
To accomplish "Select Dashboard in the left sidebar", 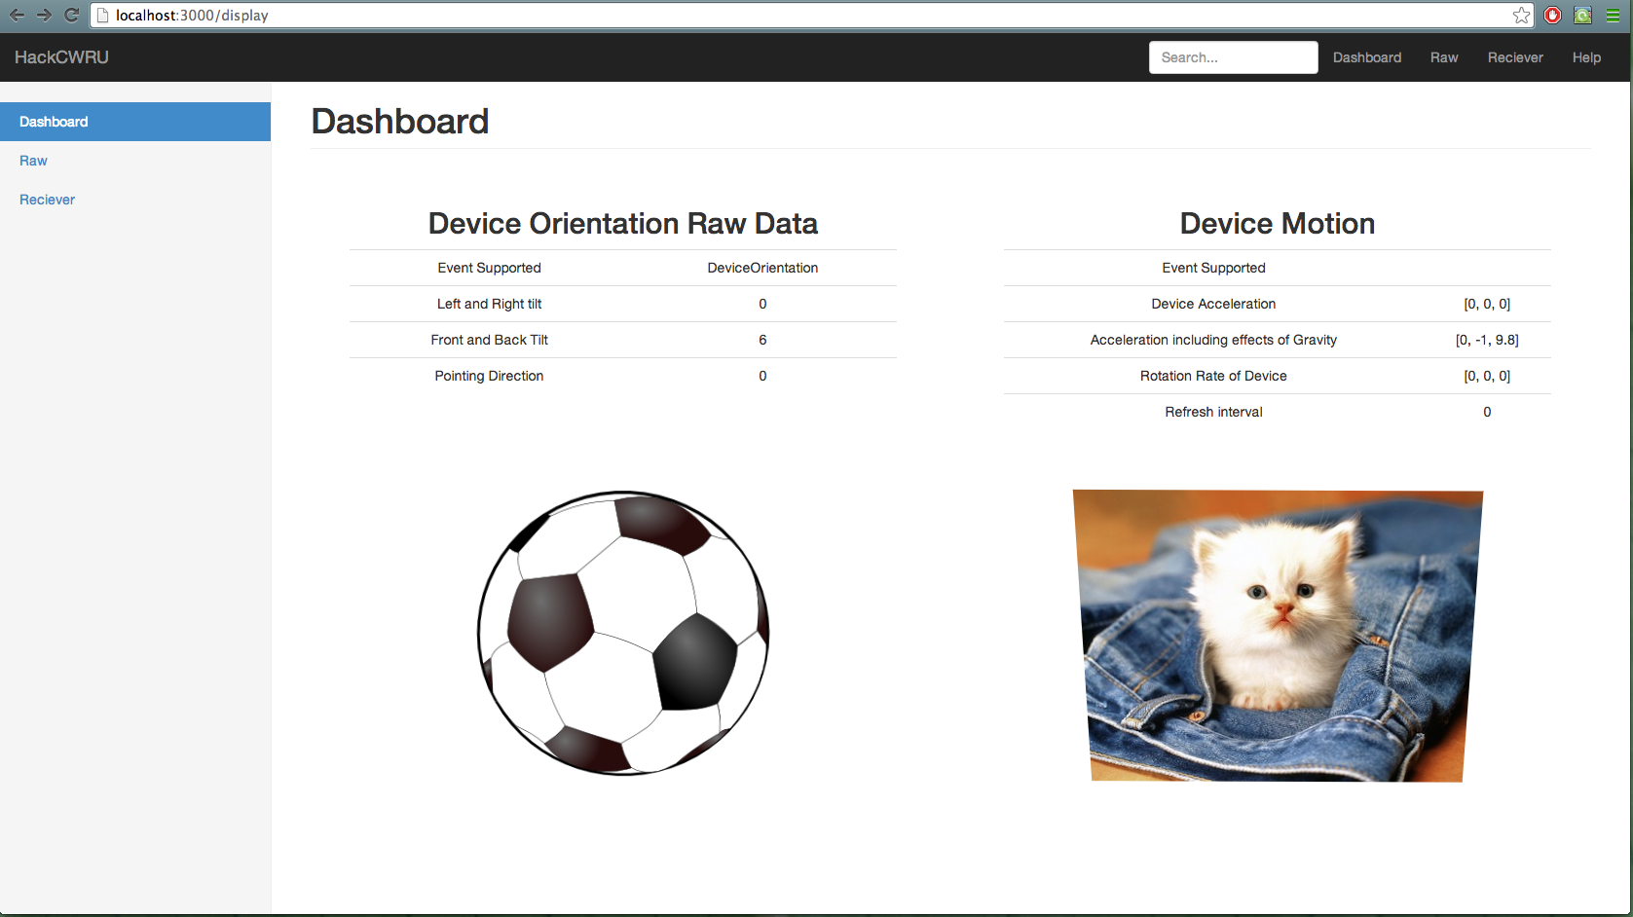I will [x=135, y=122].
